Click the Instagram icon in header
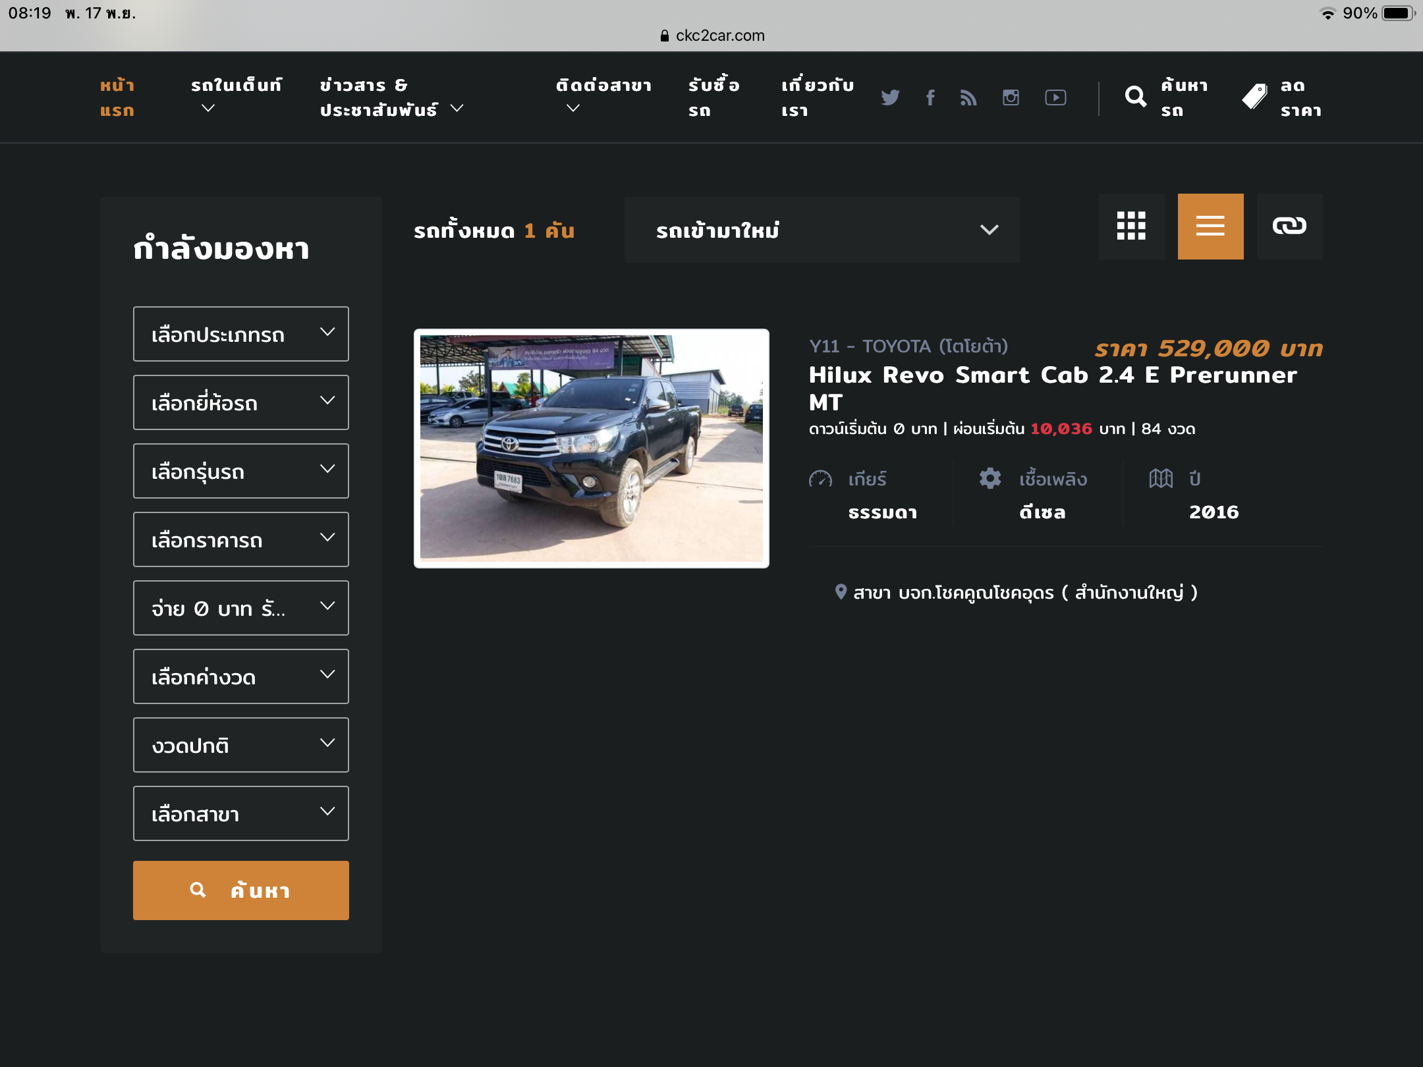Screen dimensions: 1423x1067 (x=1011, y=97)
